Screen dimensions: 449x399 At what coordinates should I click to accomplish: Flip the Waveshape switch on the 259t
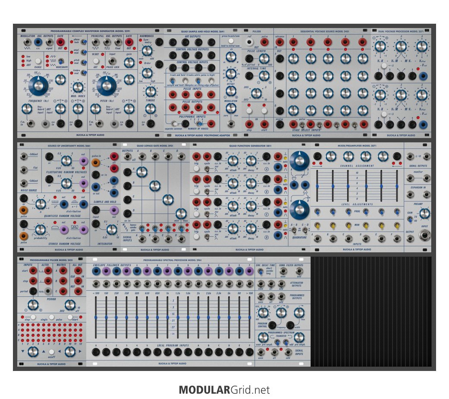61,61
